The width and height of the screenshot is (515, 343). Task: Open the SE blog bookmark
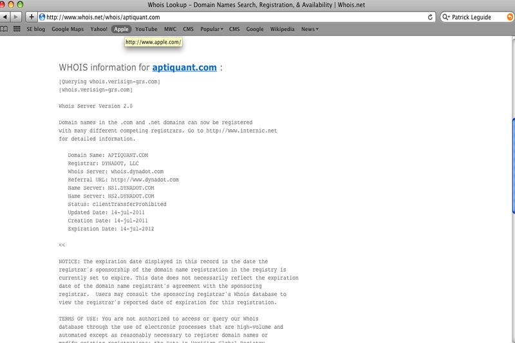(x=36, y=29)
